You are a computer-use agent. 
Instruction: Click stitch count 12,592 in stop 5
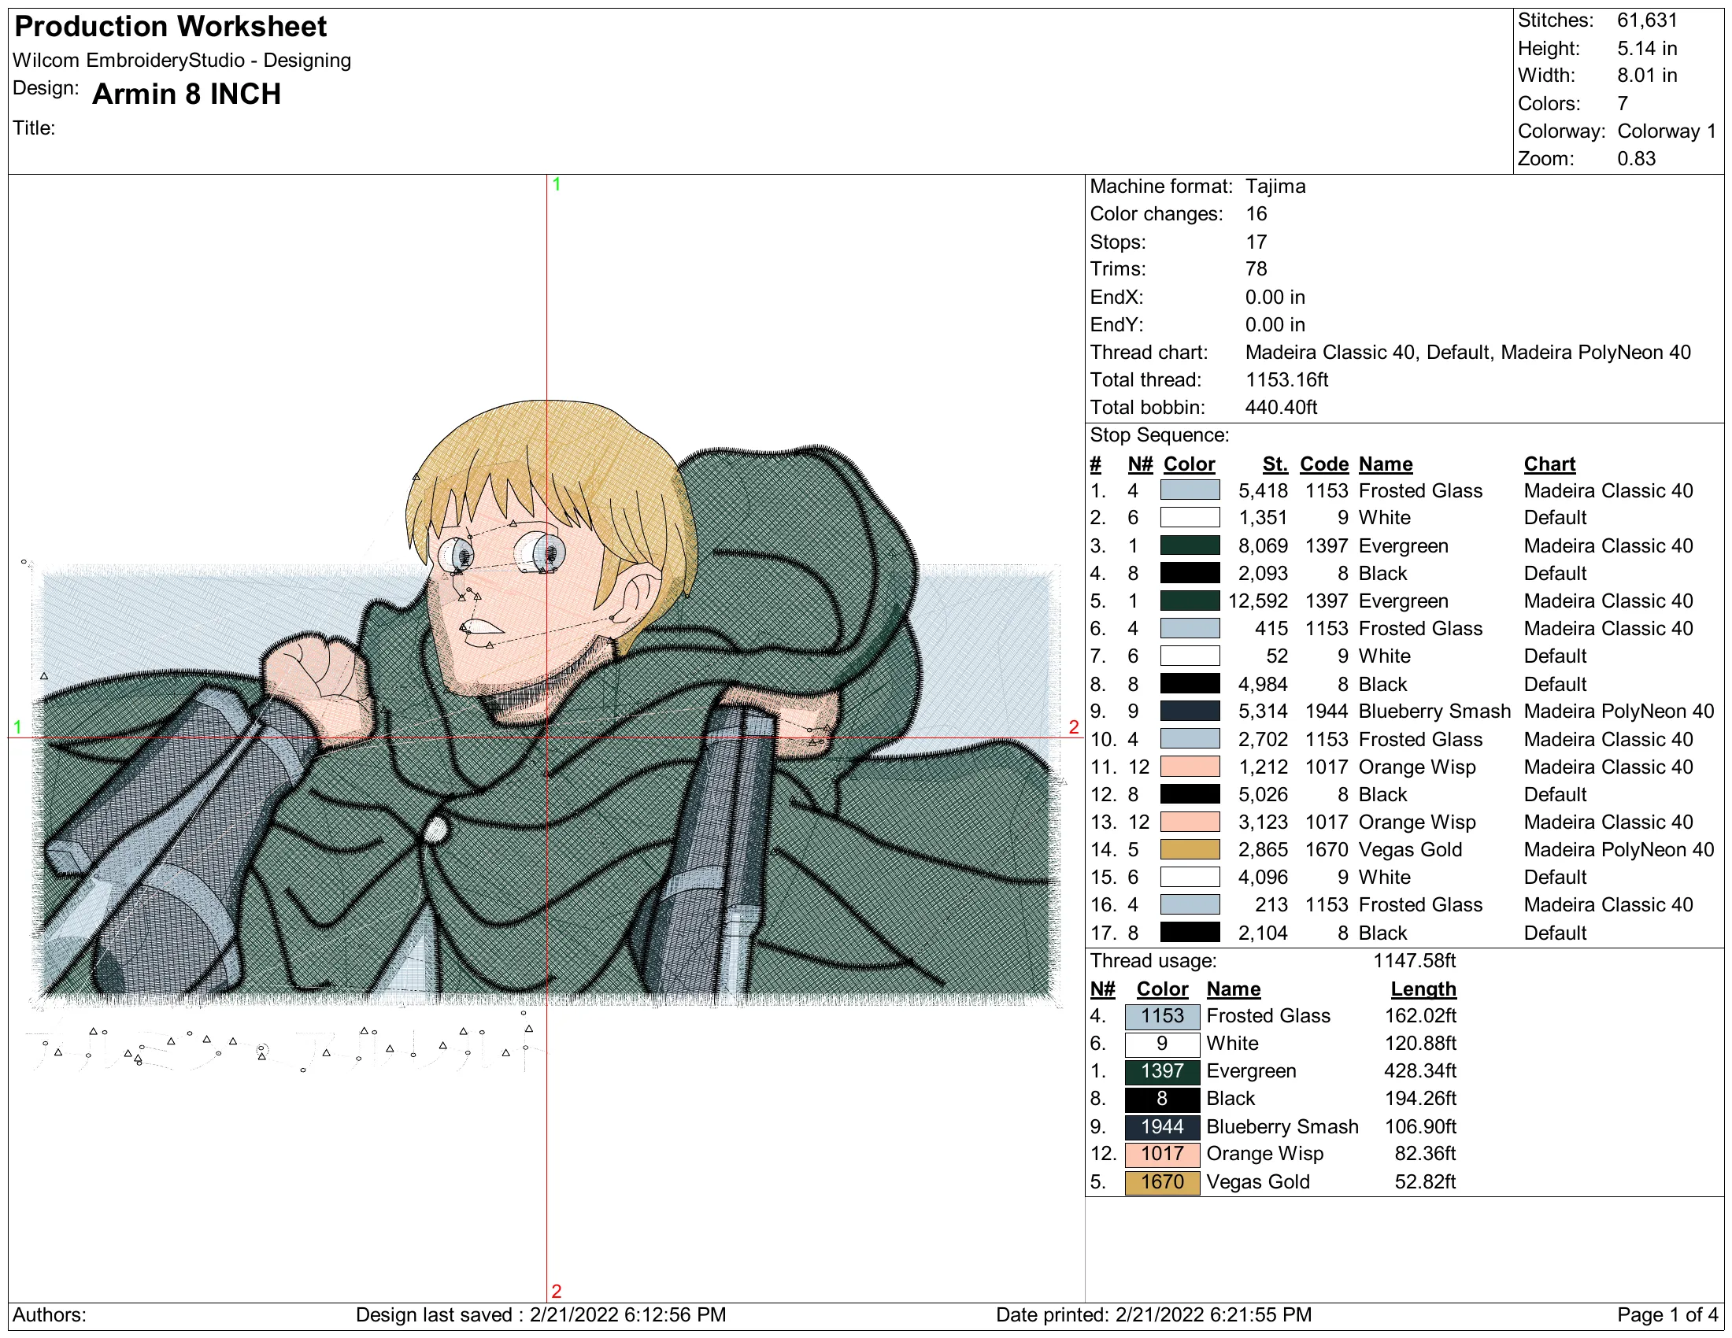1258,601
